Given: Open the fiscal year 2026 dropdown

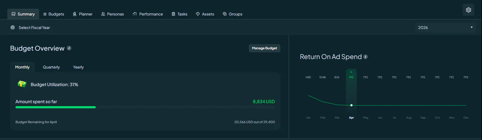Looking at the screenshot, I should [x=445, y=27].
